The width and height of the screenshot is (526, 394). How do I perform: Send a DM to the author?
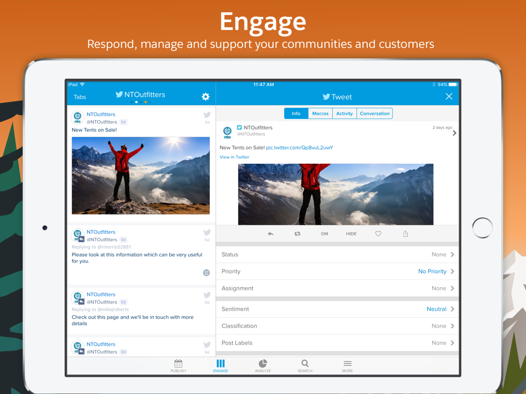[325, 234]
